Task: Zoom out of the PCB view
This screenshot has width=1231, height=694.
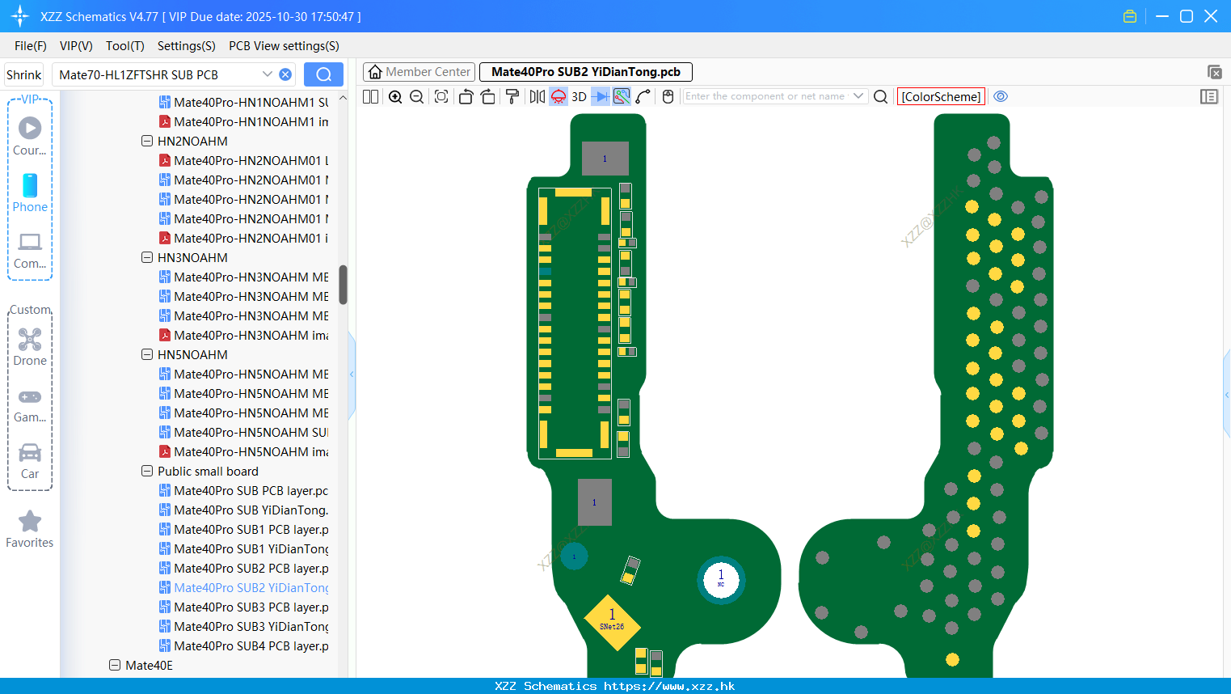Action: coord(417,97)
